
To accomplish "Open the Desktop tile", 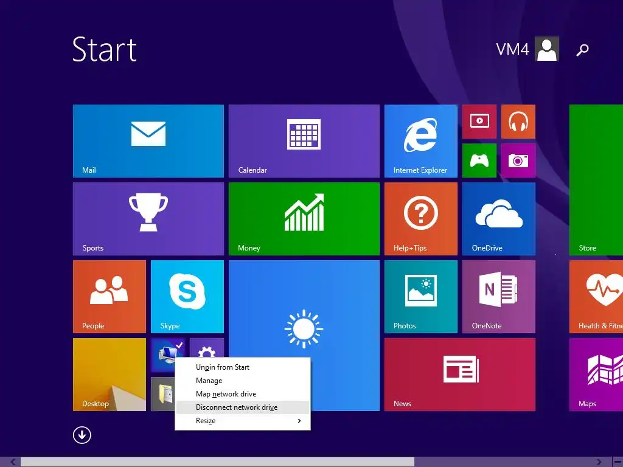I will point(110,375).
